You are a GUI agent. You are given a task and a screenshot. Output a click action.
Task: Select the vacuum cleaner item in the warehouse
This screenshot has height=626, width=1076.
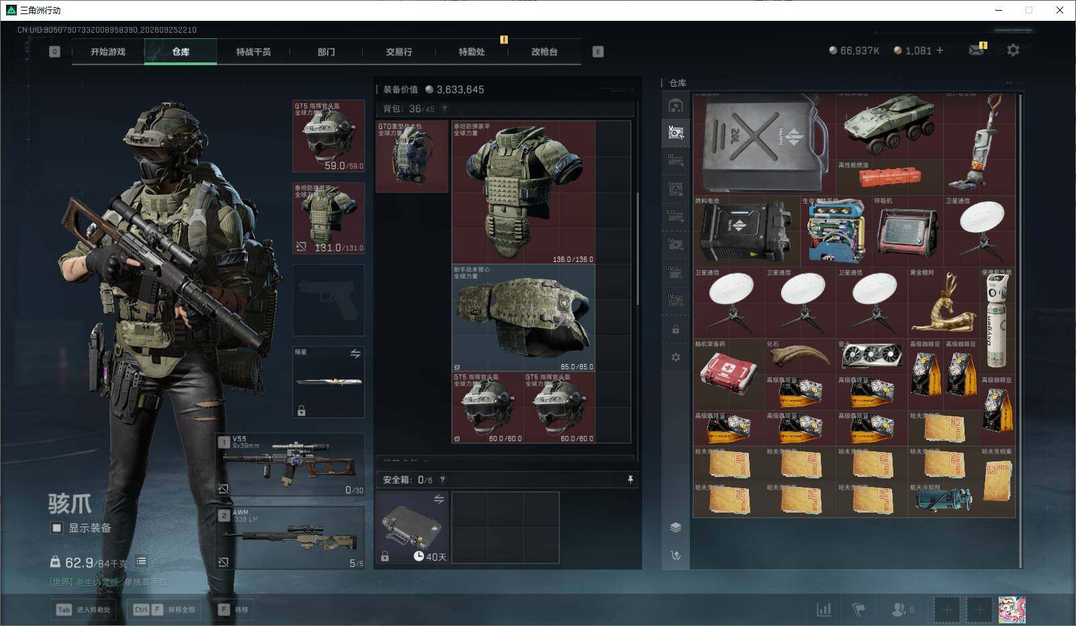979,144
